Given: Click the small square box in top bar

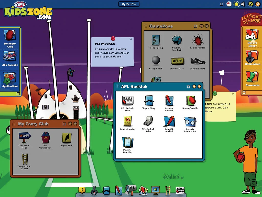Looking at the screenshot, I should (x=222, y=4).
